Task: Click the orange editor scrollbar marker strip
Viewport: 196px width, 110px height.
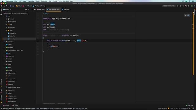Action: [193, 44]
